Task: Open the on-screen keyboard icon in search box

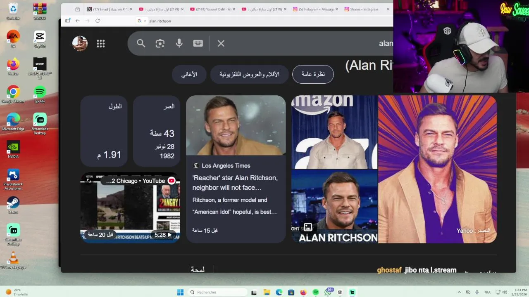Action: coord(198,43)
